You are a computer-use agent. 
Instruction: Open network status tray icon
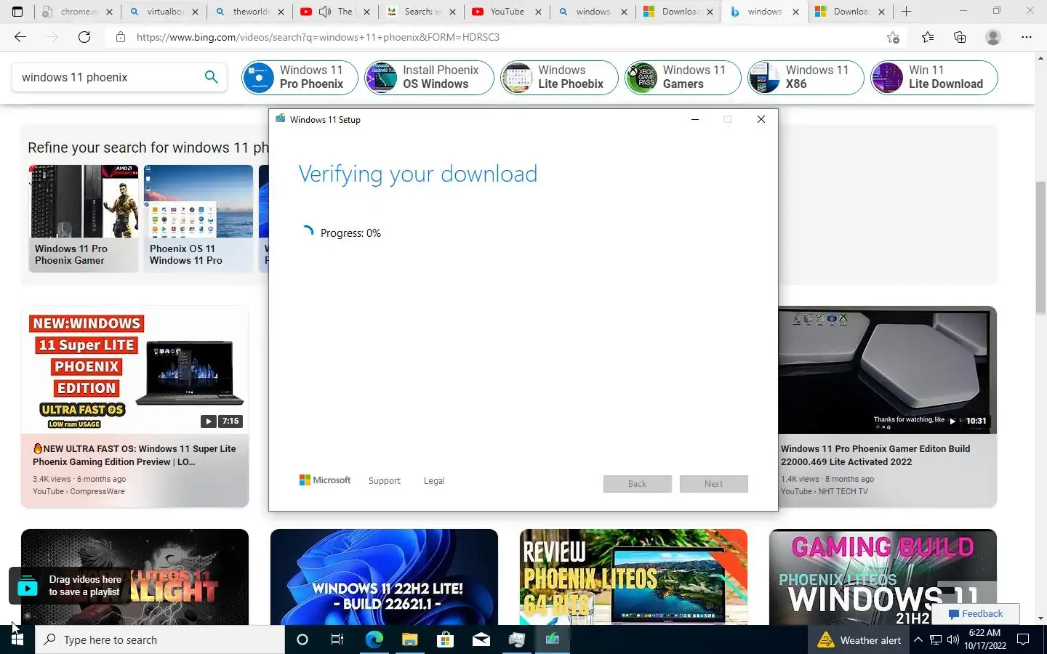[x=936, y=640]
